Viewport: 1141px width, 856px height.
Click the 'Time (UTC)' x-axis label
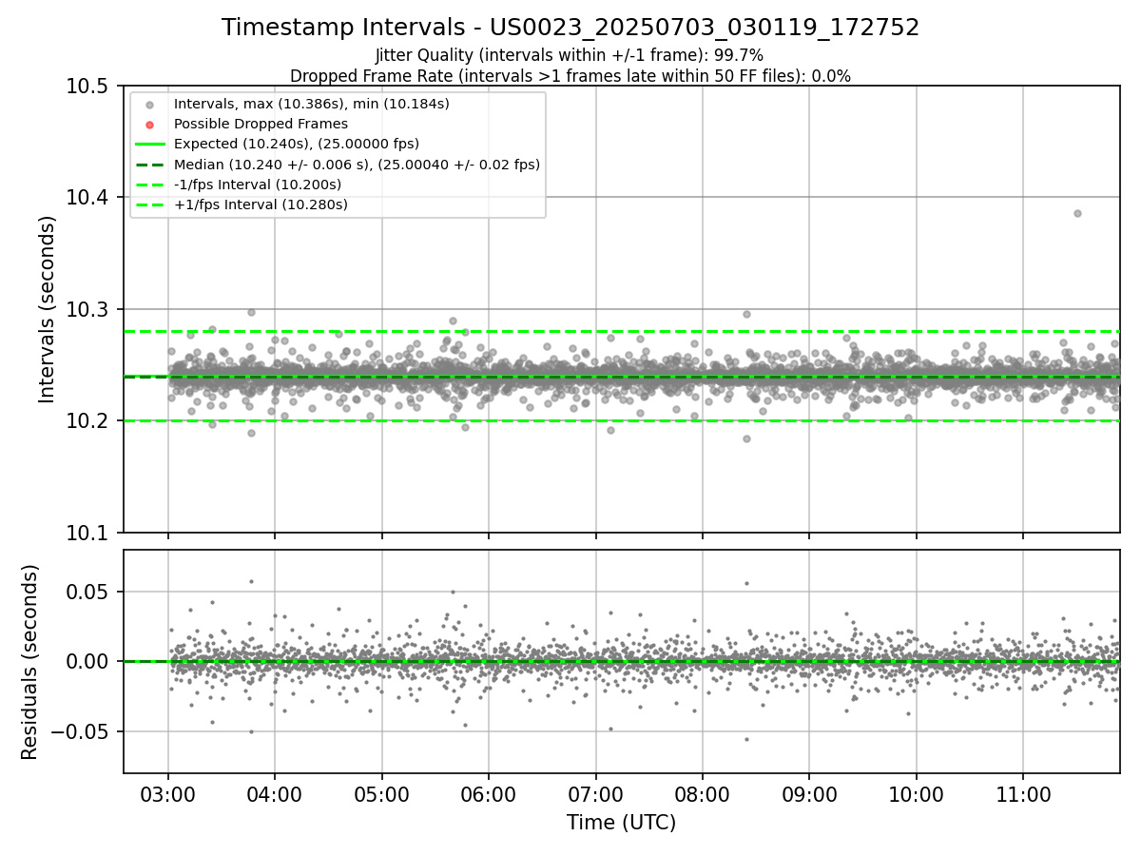point(621,823)
